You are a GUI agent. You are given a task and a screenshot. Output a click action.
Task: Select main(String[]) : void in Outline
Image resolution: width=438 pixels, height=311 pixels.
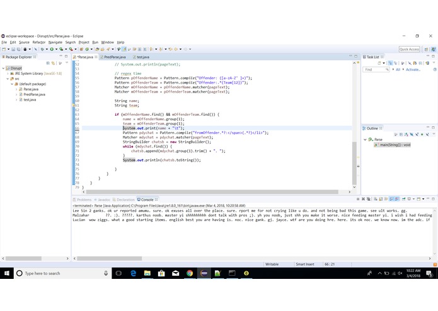[392, 145]
